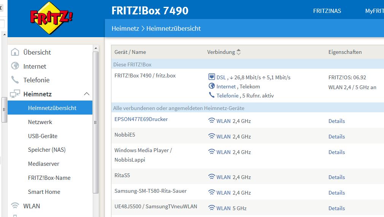The height and width of the screenshot is (217, 384).
Task: Click the Internet globe icon in sidebar
Action: click(15, 66)
